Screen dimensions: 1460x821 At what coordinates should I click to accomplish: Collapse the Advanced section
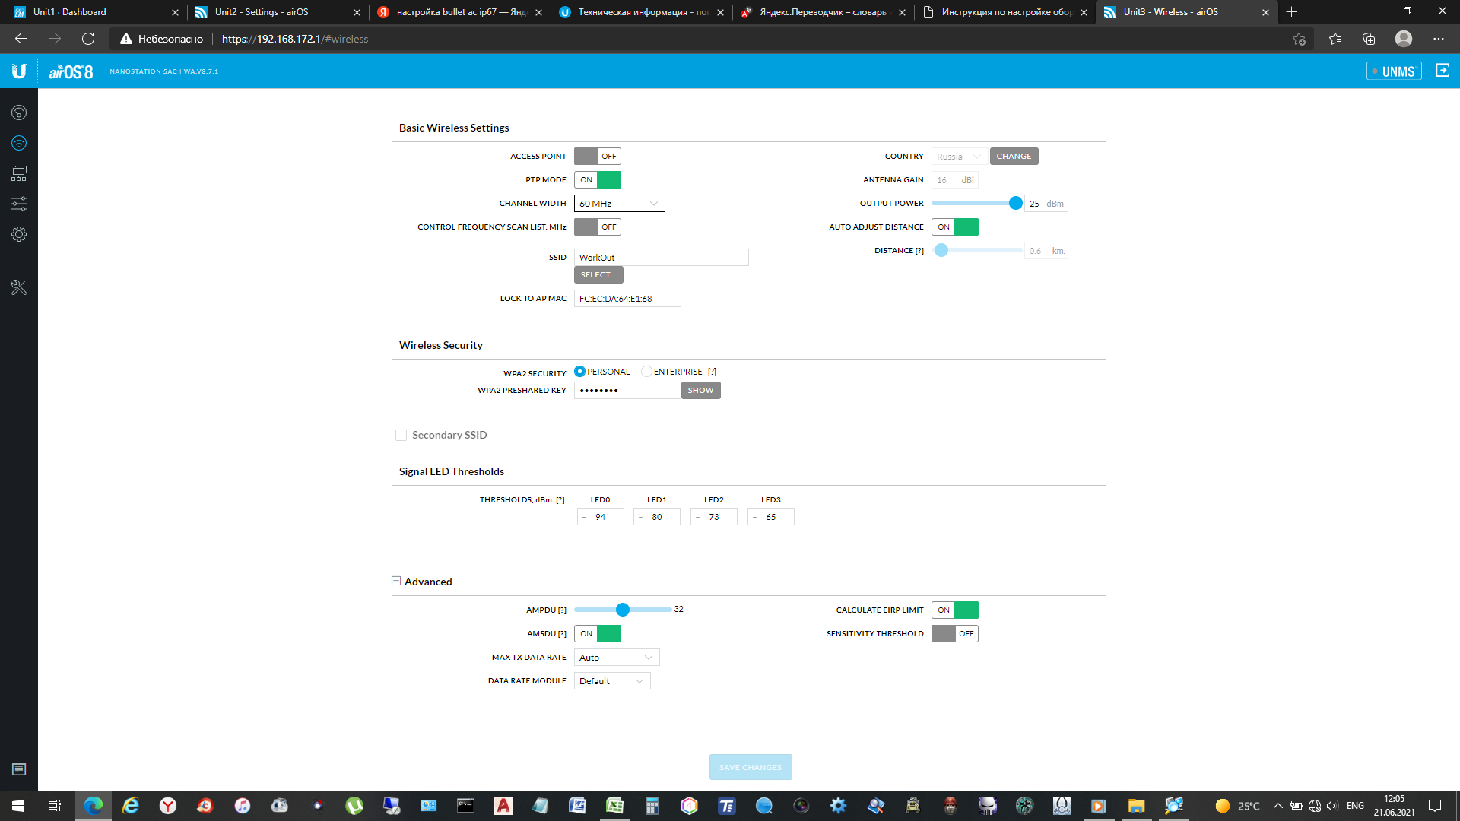click(396, 581)
